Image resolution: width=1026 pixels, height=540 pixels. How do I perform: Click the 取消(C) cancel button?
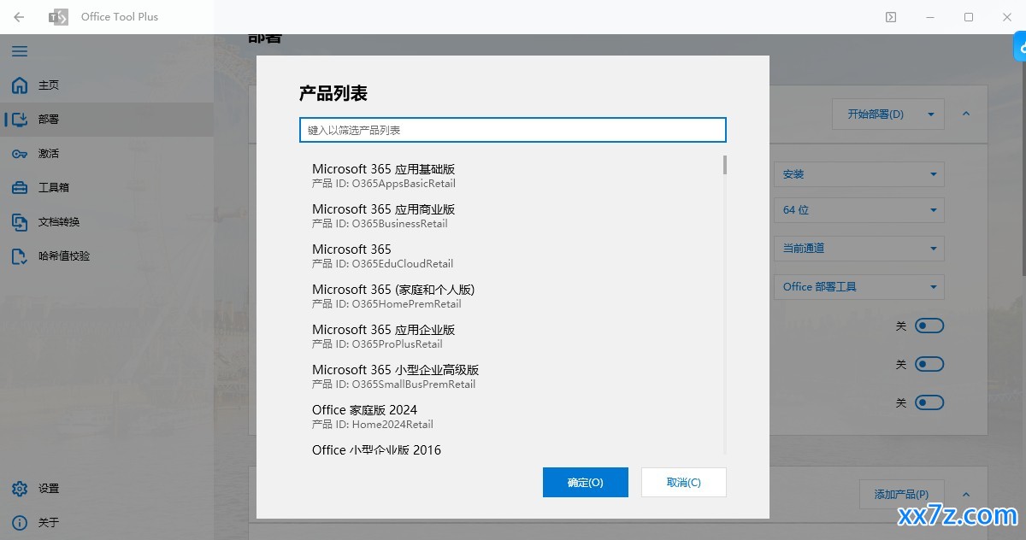pos(684,482)
